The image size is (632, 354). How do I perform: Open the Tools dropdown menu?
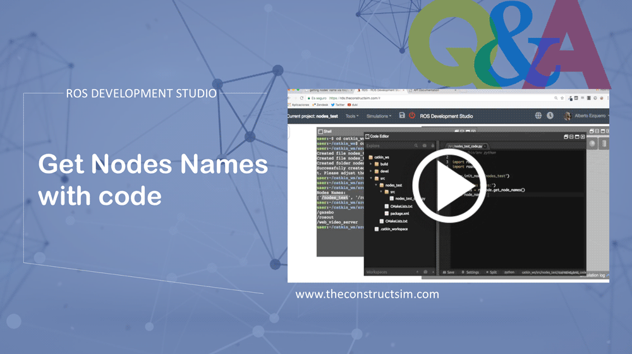click(351, 116)
